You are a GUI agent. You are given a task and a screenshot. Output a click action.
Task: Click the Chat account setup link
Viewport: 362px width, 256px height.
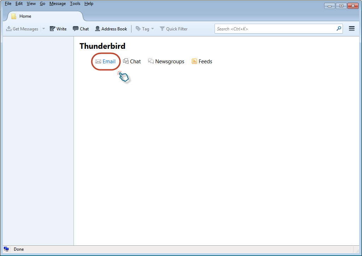tap(132, 62)
